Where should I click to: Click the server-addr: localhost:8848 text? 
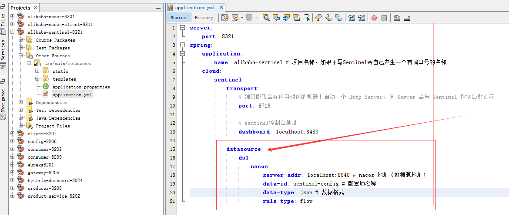[306, 175]
